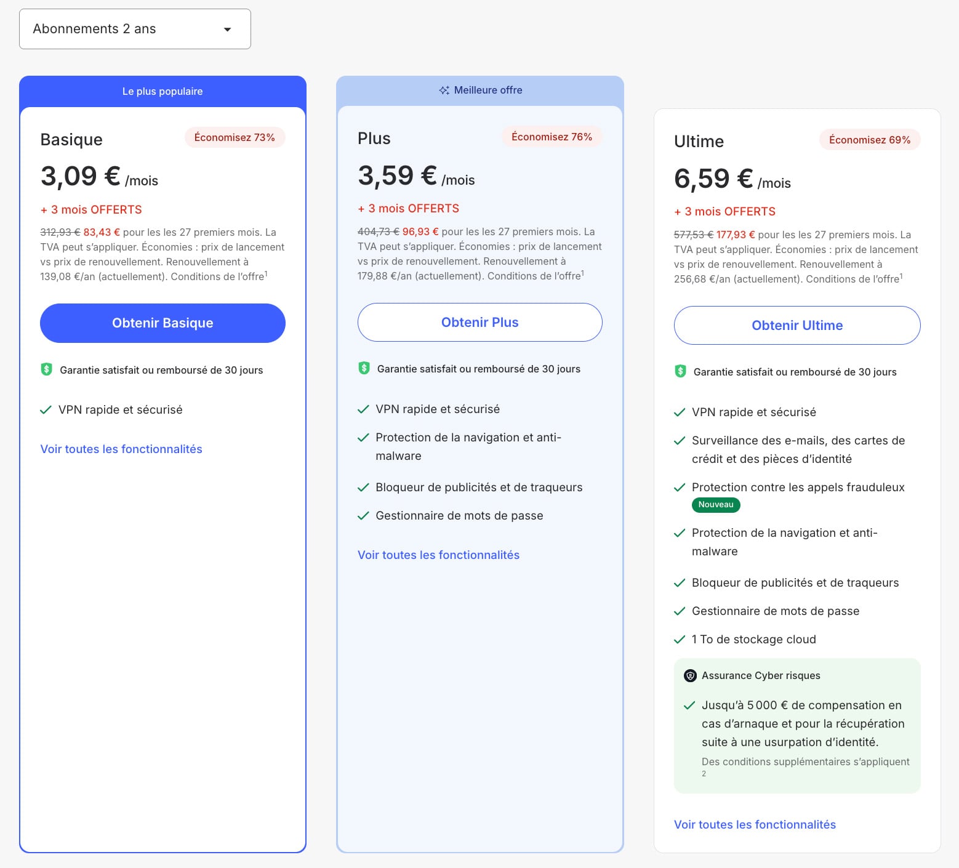Viewport: 959px width, 868px height.
Task: Open the Abonnements 2 ans dropdown
Action: click(x=134, y=28)
